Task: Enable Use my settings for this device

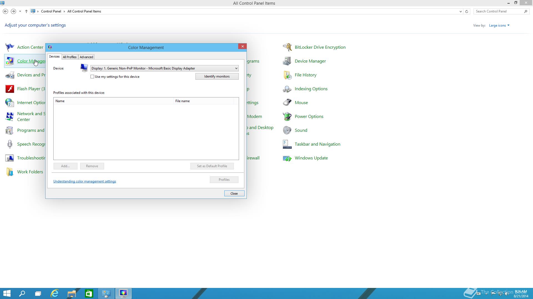Action: 92,77
